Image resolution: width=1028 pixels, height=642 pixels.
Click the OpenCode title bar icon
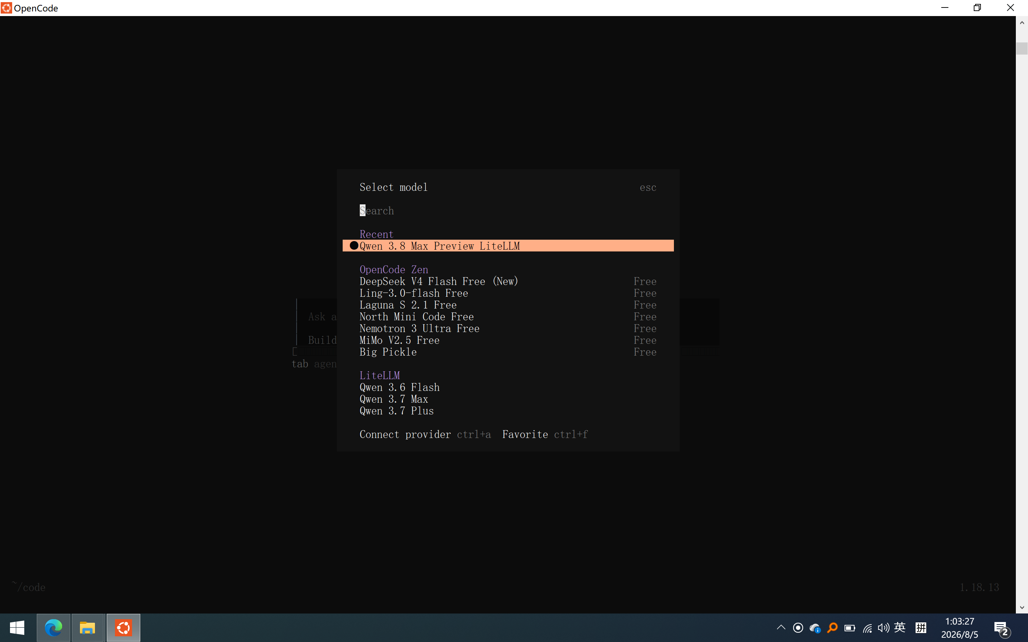6,7
